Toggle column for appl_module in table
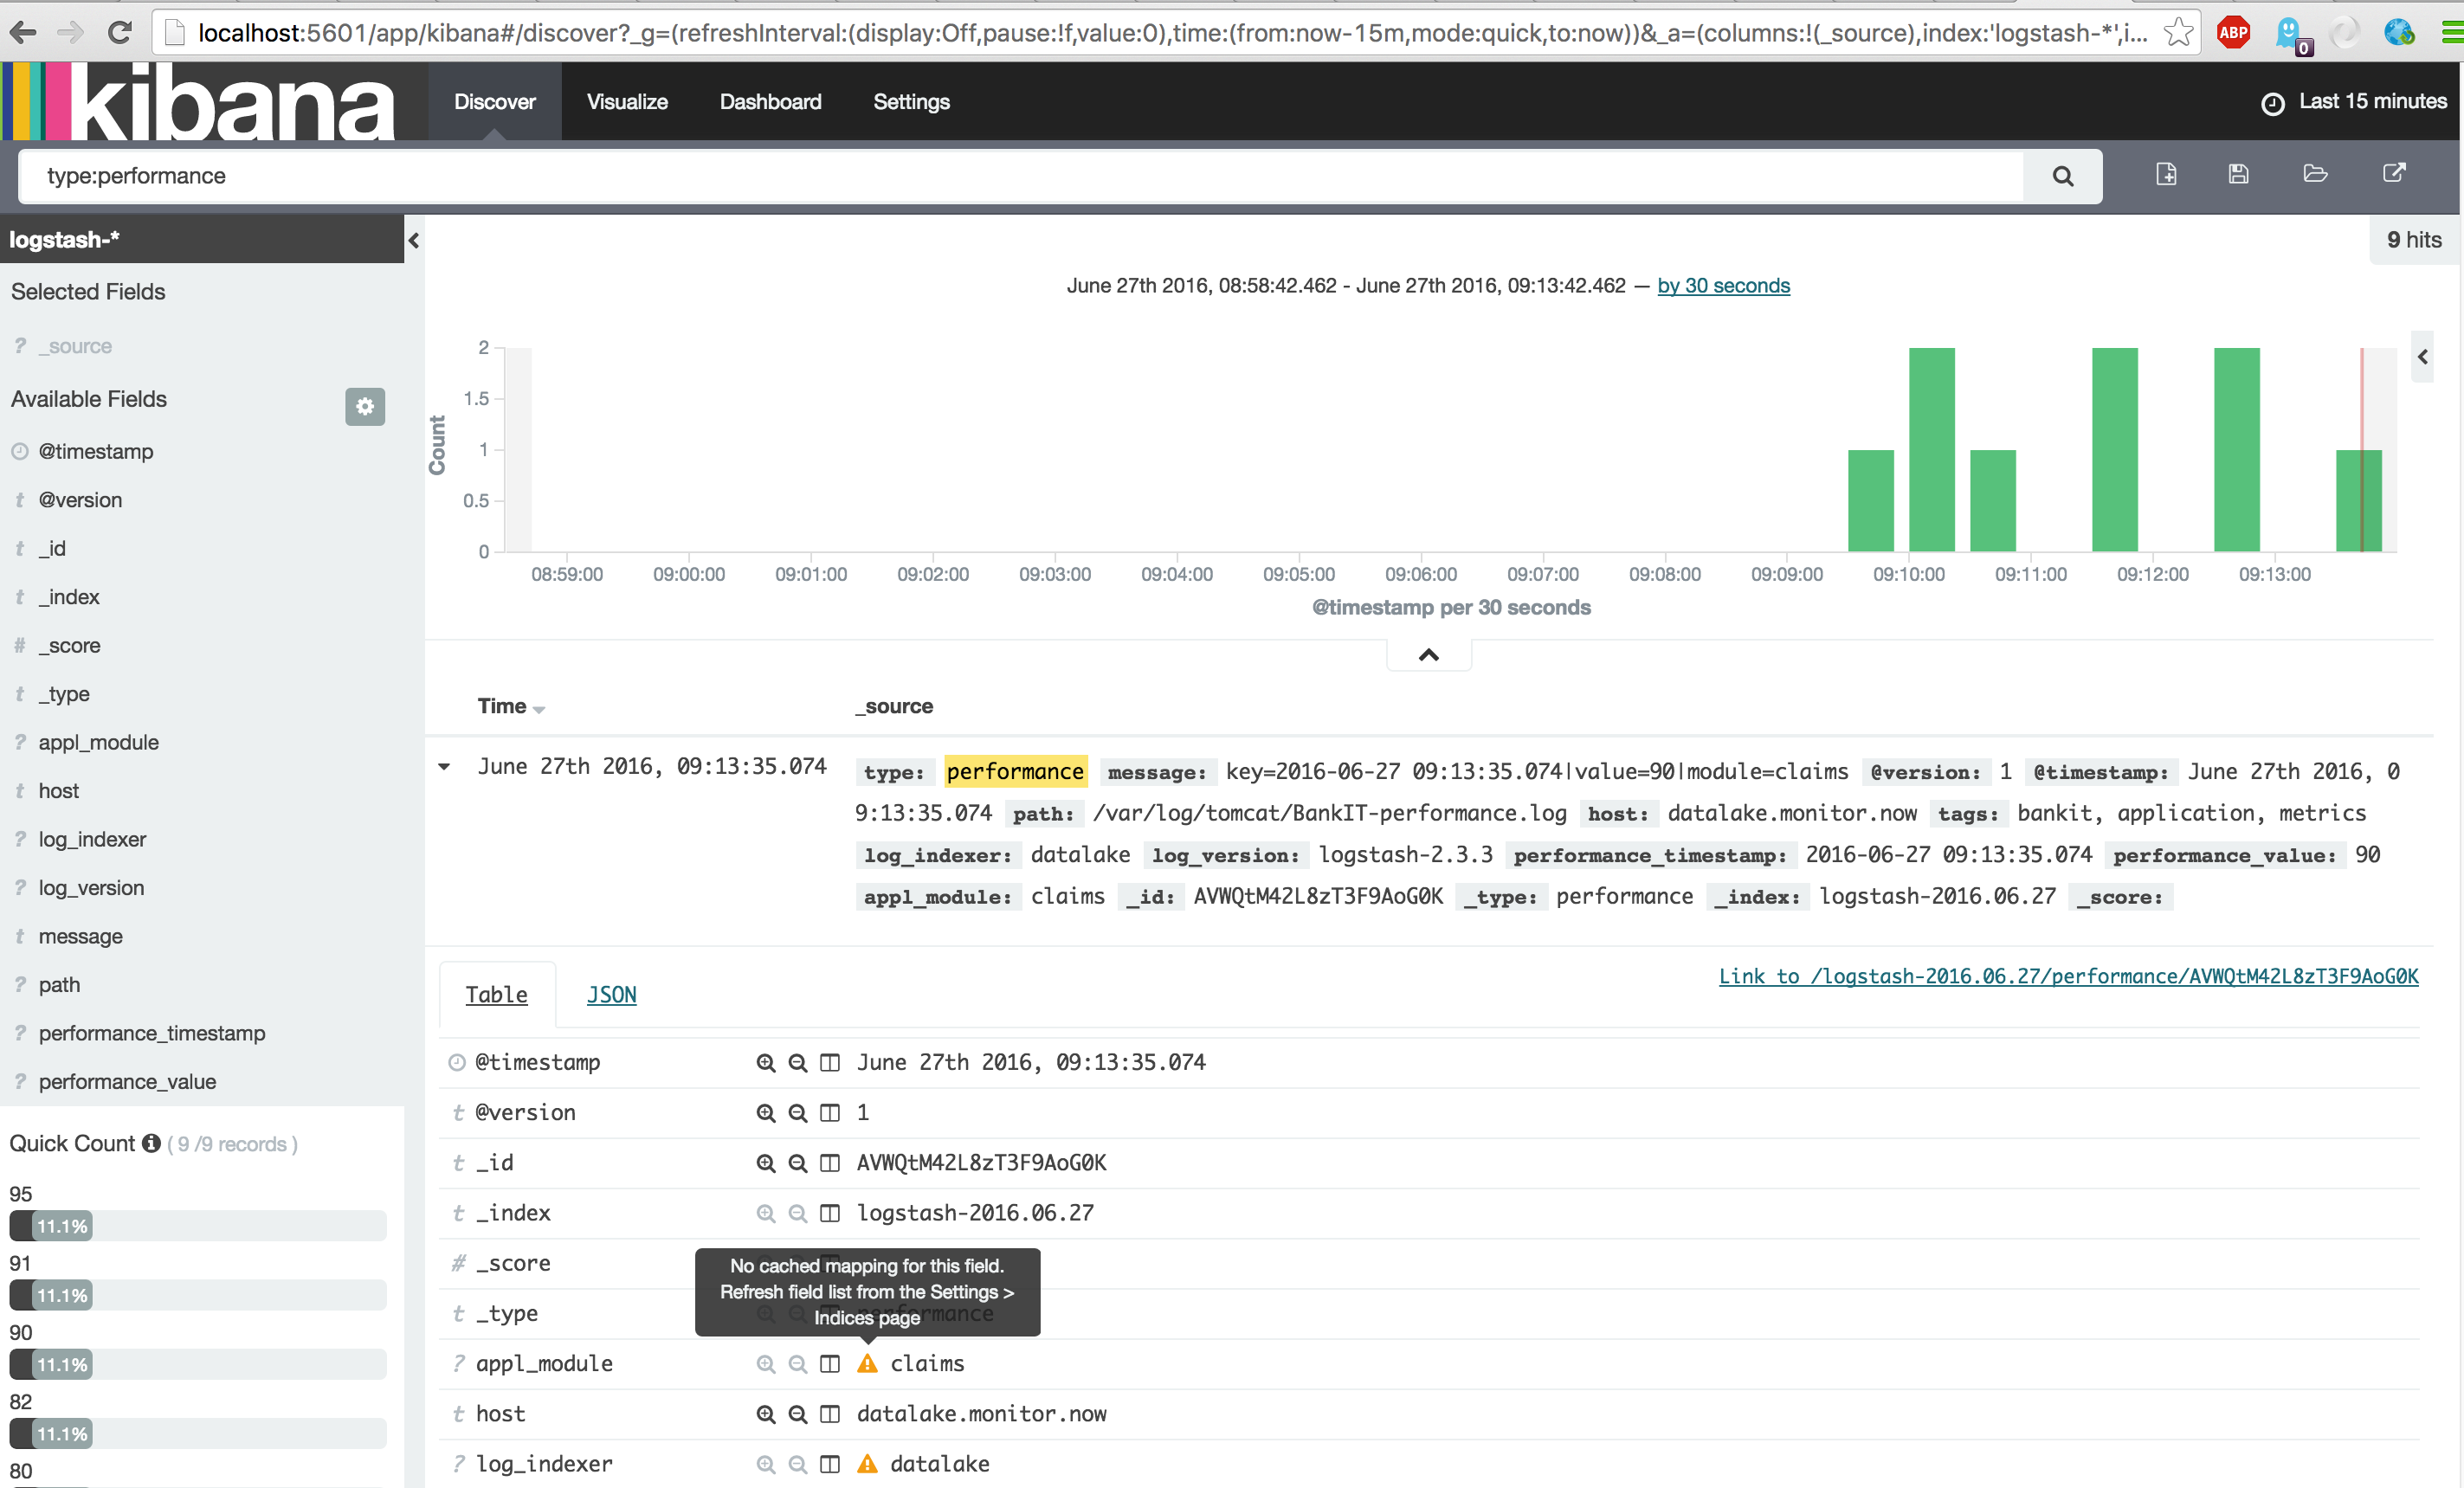Image resolution: width=2464 pixels, height=1488 pixels. pos(830,1364)
